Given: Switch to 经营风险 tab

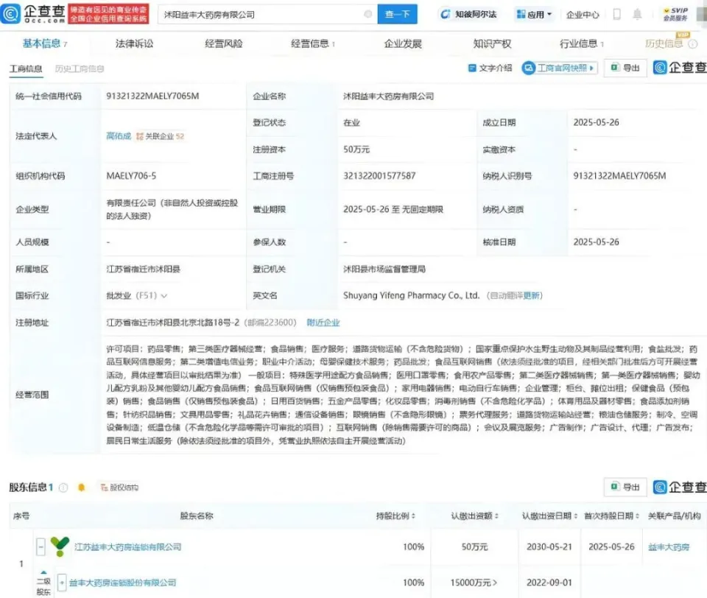Looking at the screenshot, I should click(224, 43).
